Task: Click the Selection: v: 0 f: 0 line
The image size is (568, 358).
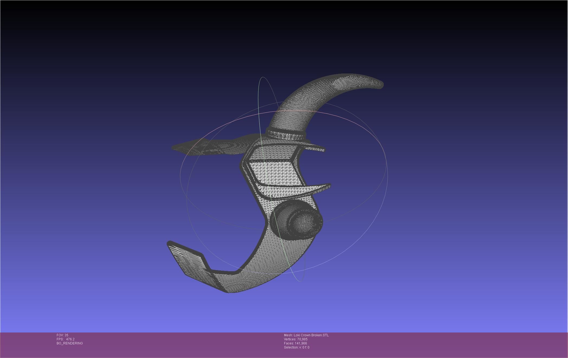Action: coord(296,347)
